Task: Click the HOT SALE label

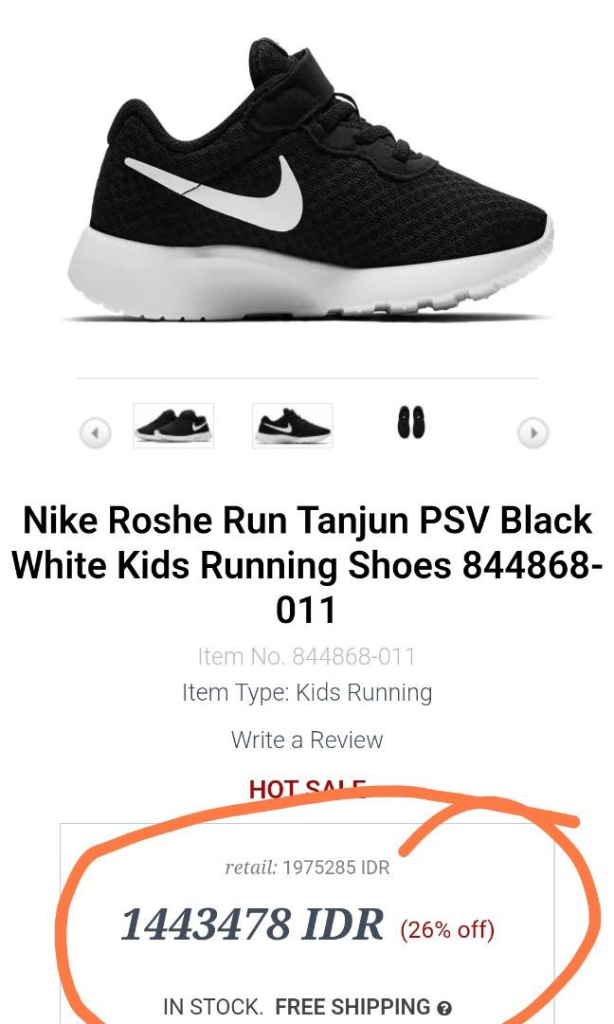Action: click(307, 789)
